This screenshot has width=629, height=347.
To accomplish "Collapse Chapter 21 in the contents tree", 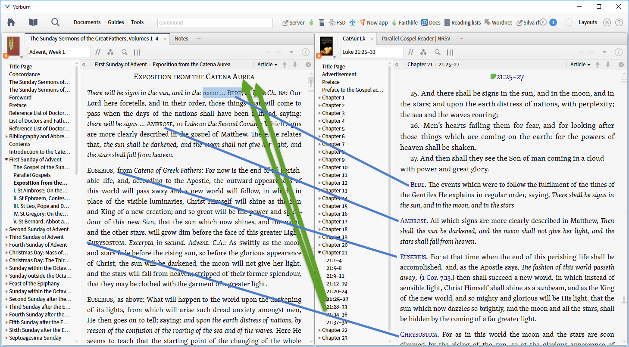I will click(319, 253).
